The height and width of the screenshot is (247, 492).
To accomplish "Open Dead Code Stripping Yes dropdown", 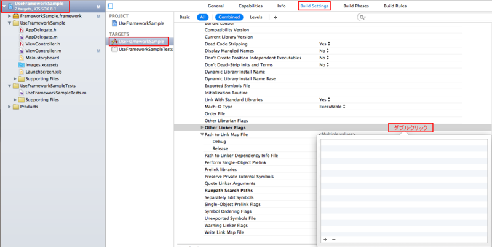I will pos(325,44).
